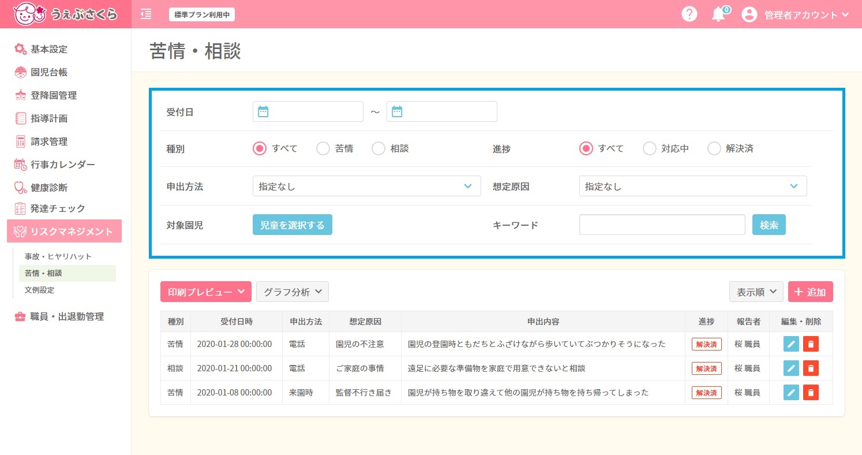Open the 申出方法 dropdown
This screenshot has width=862, height=455.
point(367,186)
